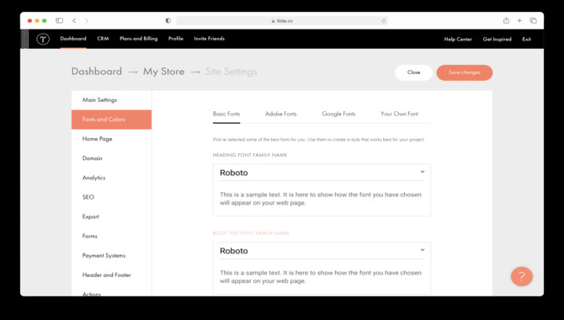
Task: Open CRM in top navigation
Action: (103, 39)
